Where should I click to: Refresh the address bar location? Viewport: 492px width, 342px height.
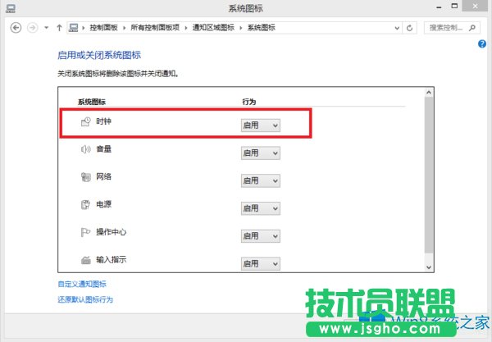[x=410, y=27]
